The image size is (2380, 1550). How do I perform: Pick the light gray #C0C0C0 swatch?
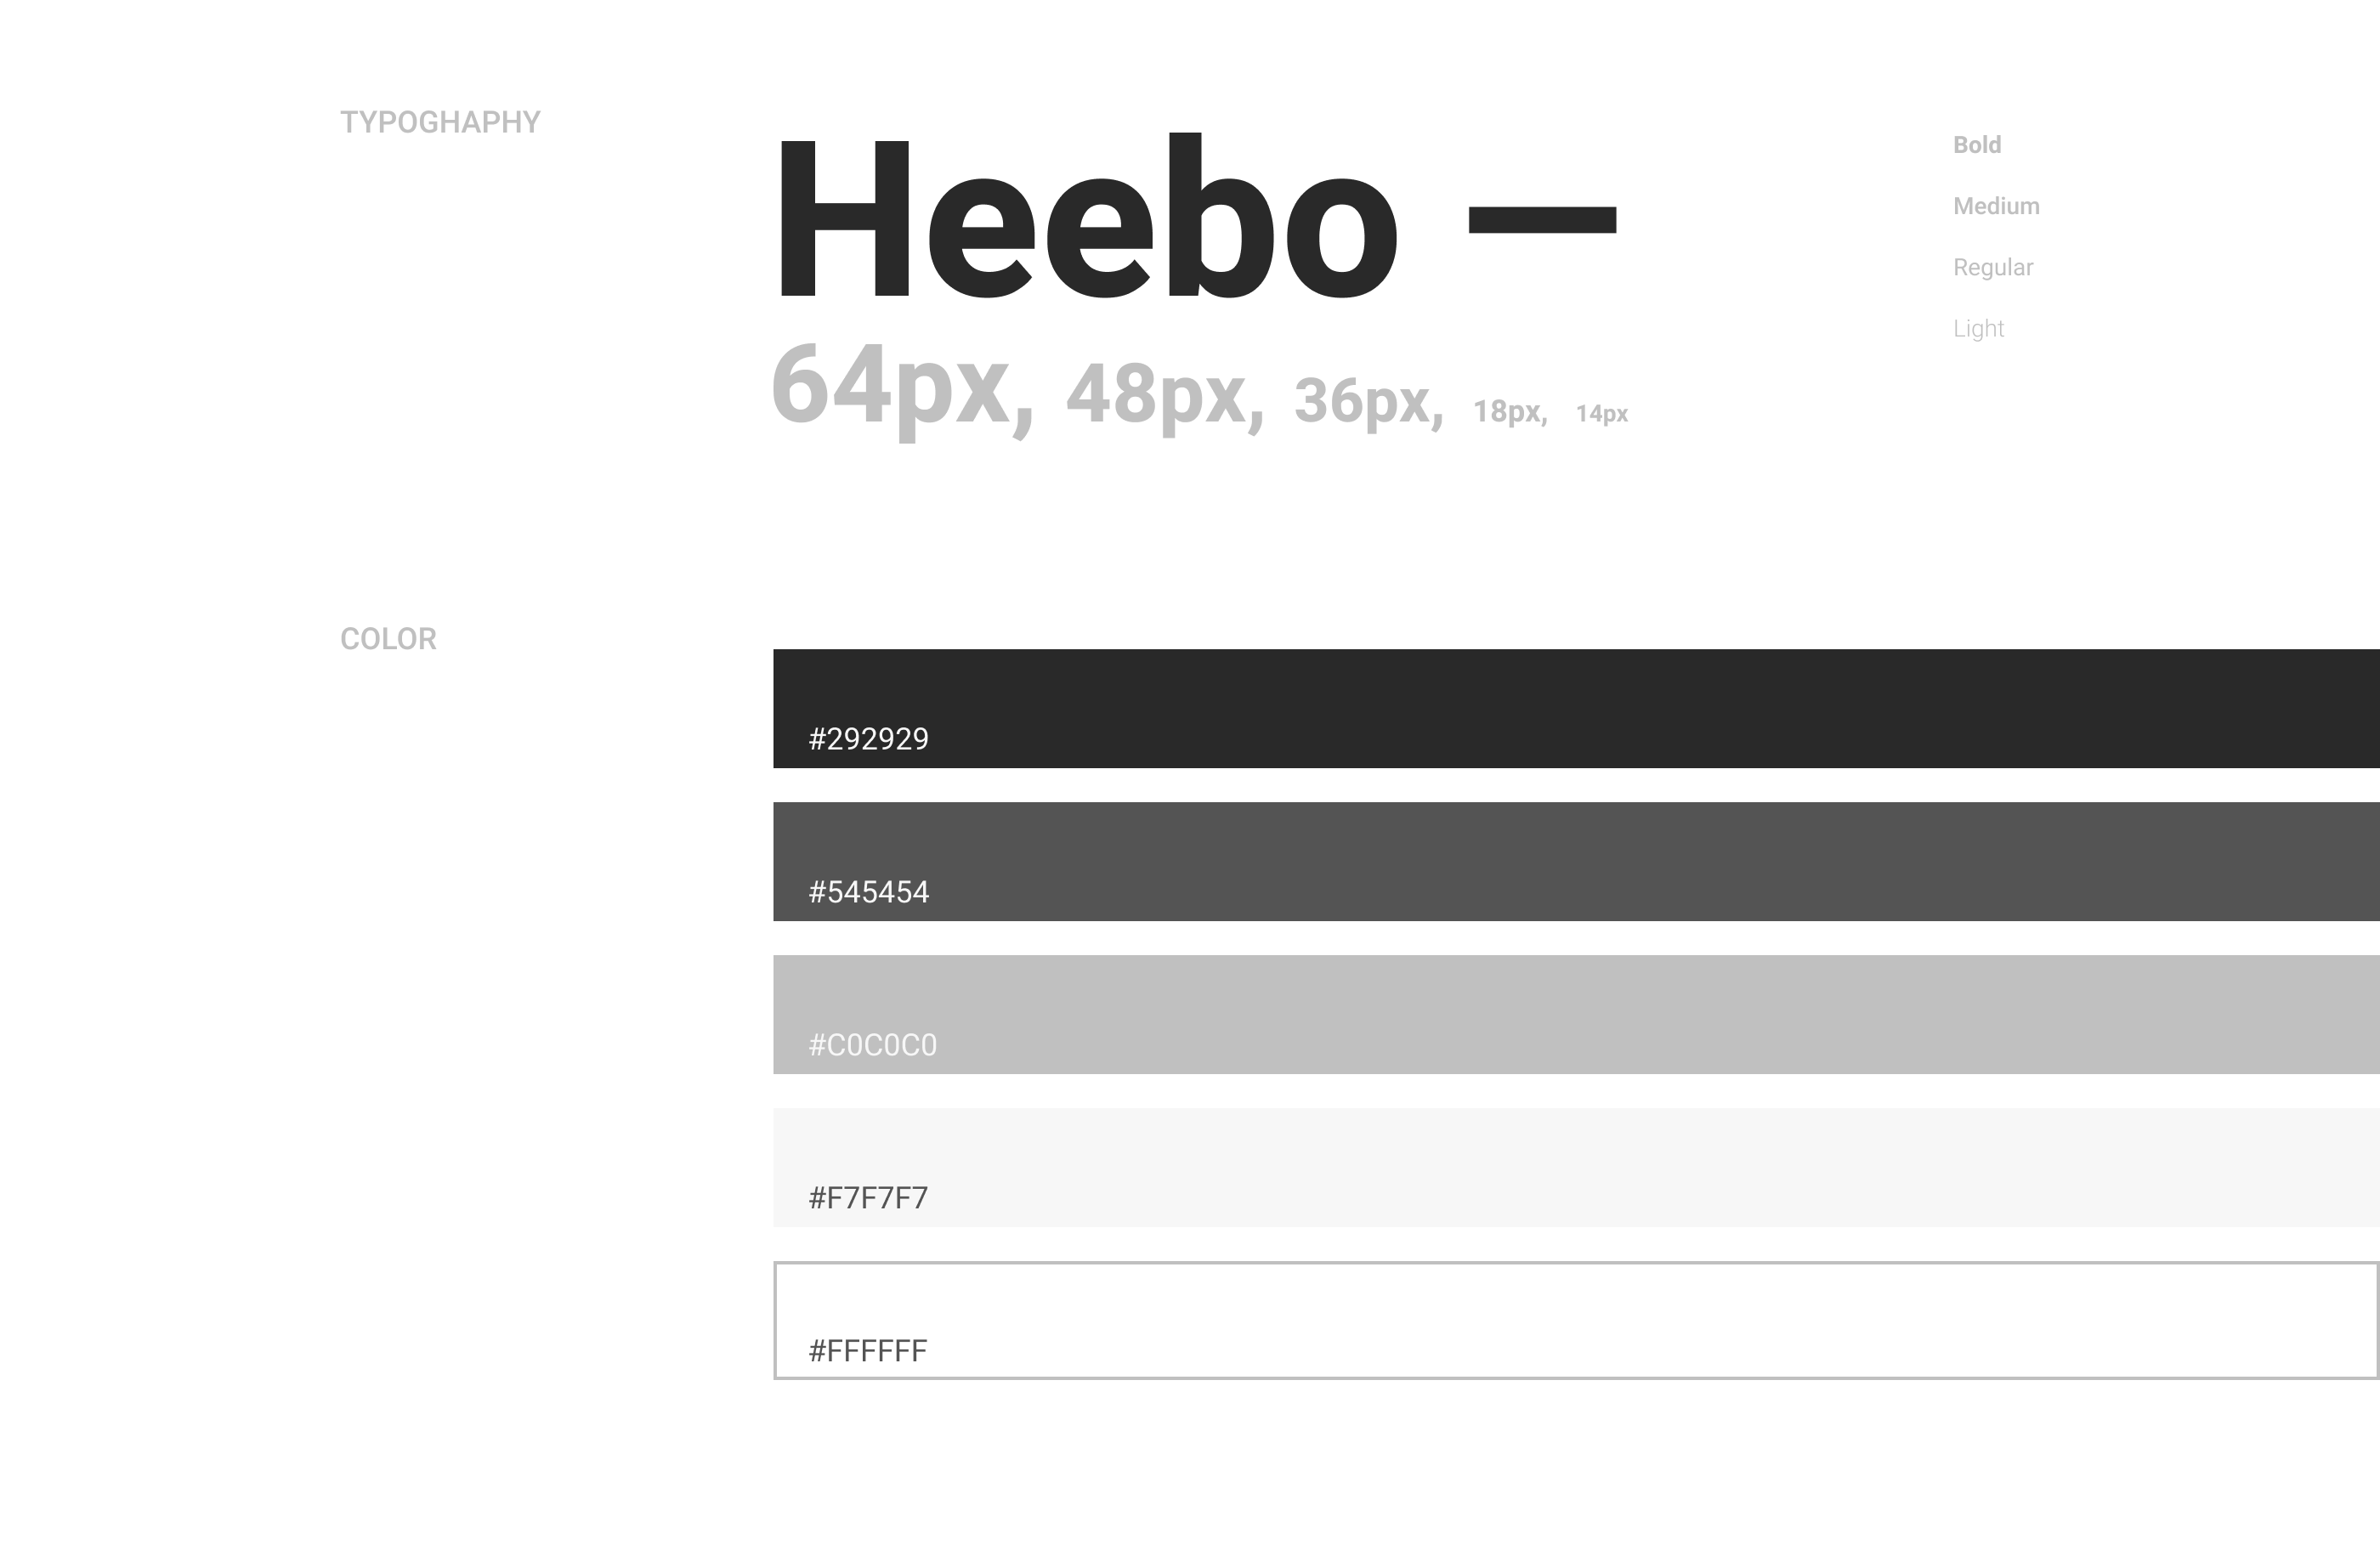pyautogui.click(x=1576, y=1014)
